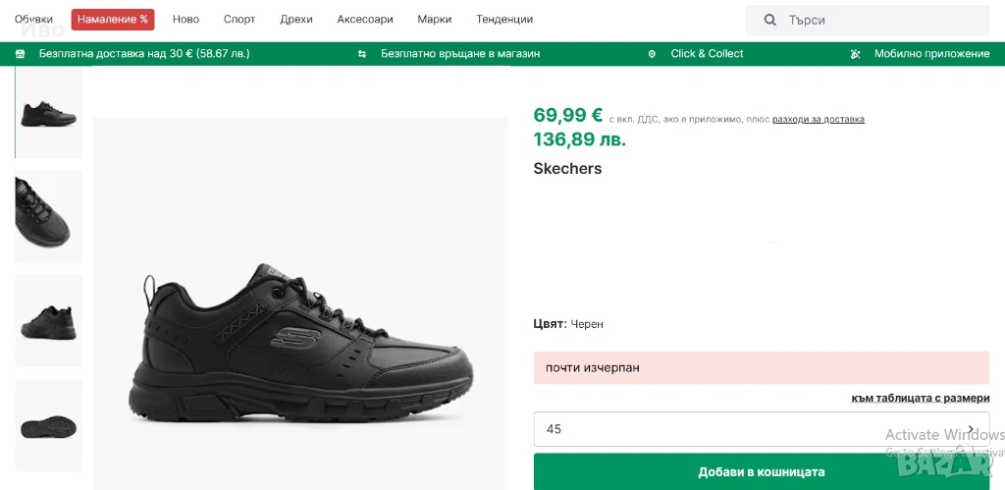Click the free delivery box icon
1005x490 pixels.
pos(21,54)
